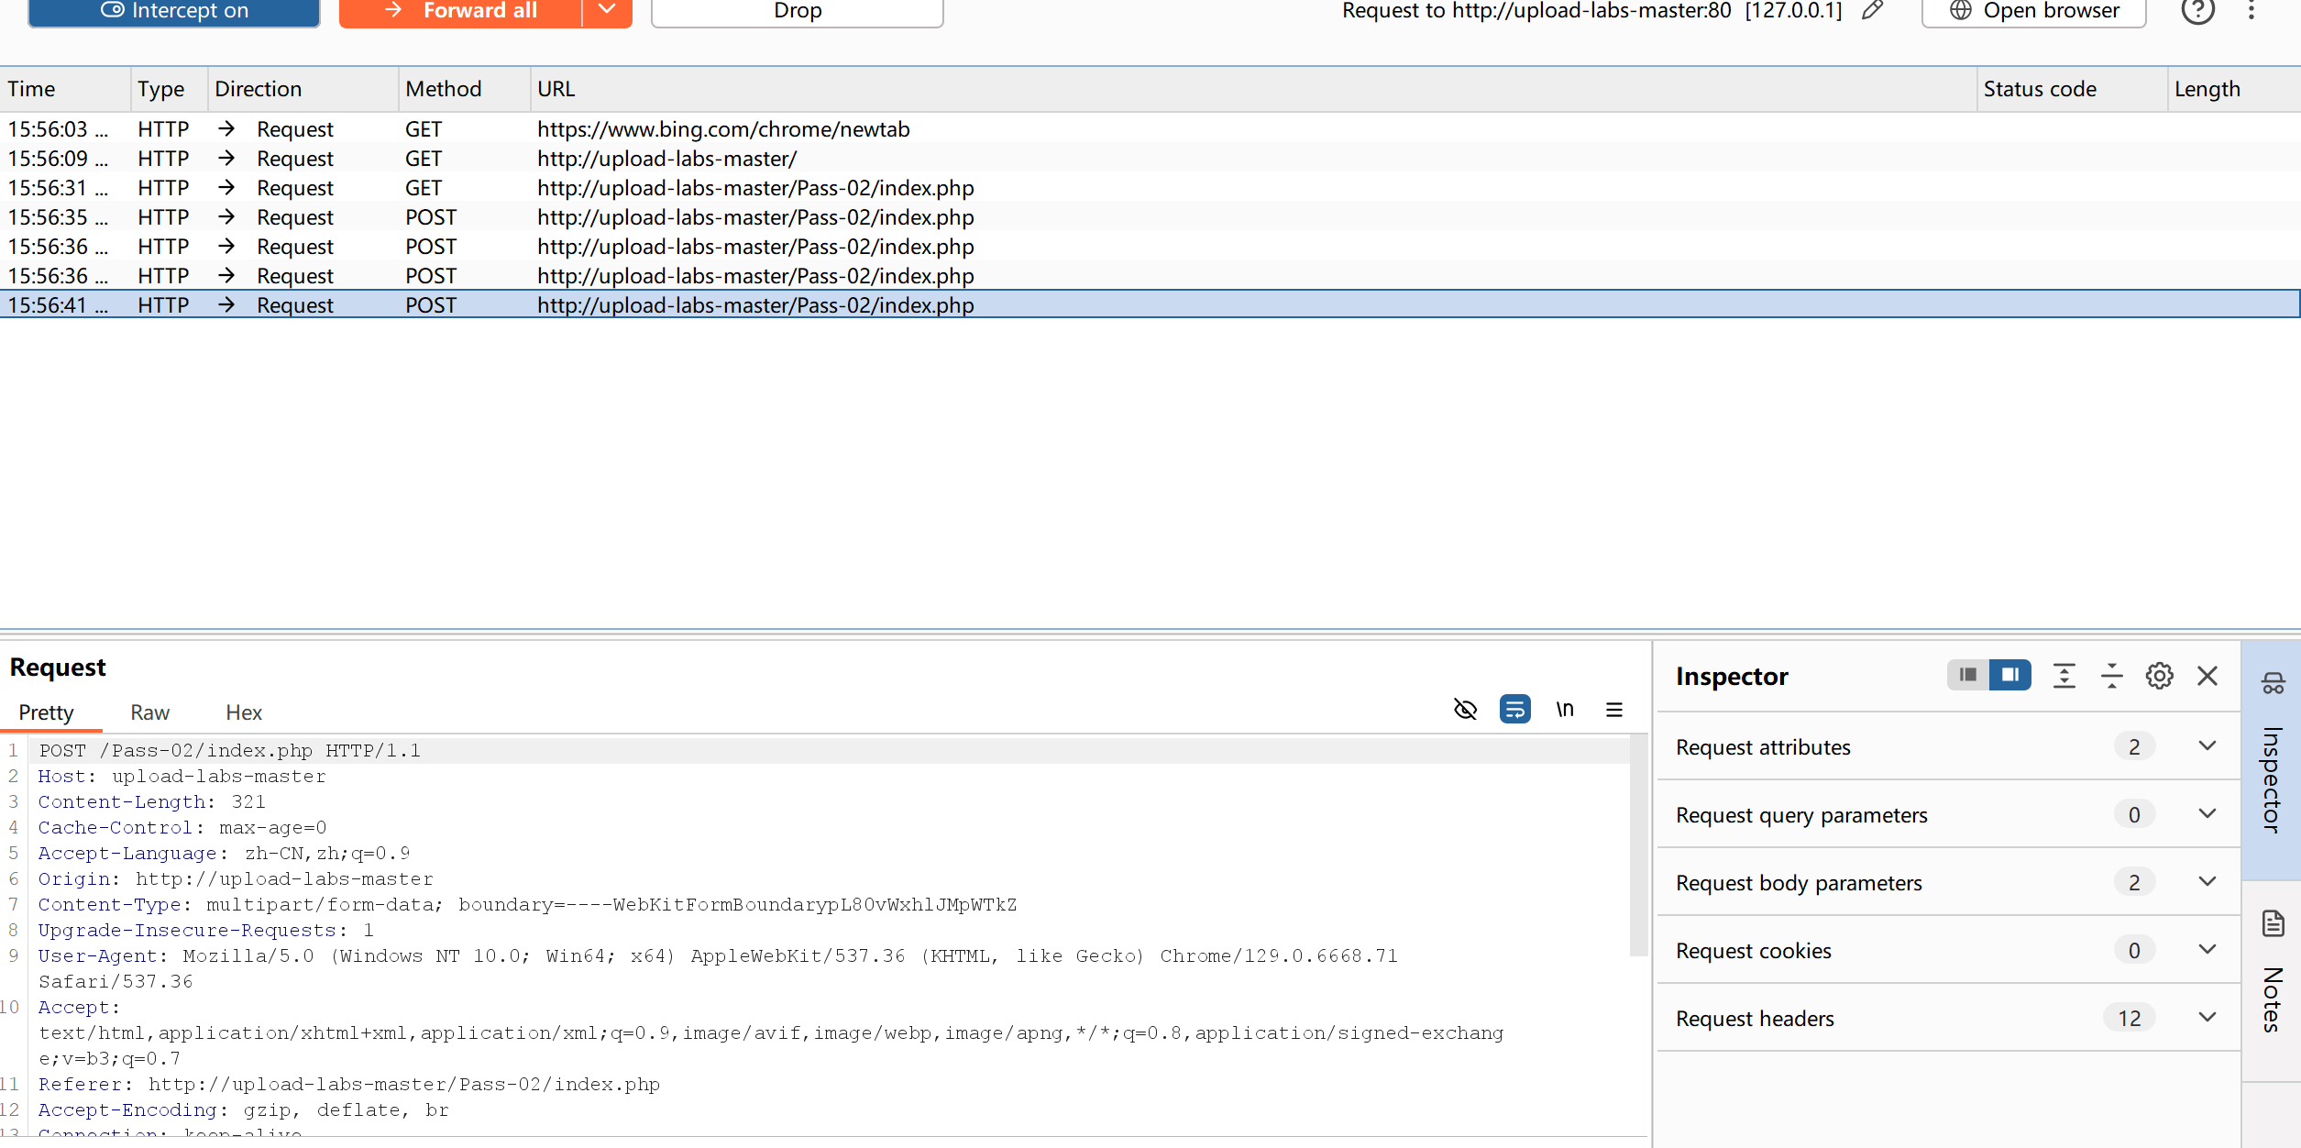Expand all Inspector sections icon
The image size is (2301, 1148).
[2064, 676]
